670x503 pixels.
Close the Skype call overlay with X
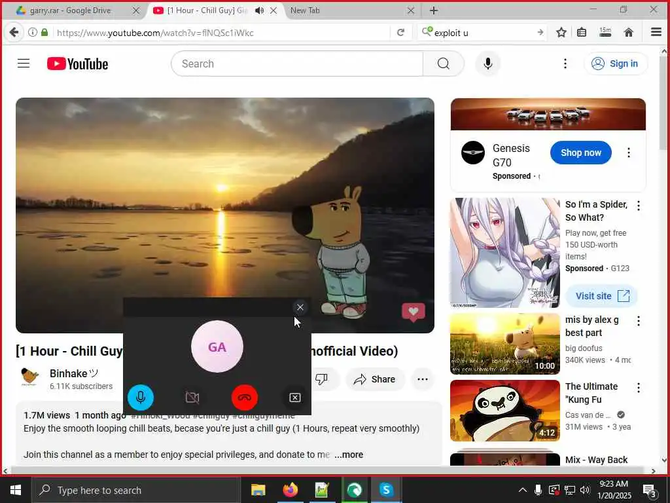point(300,307)
